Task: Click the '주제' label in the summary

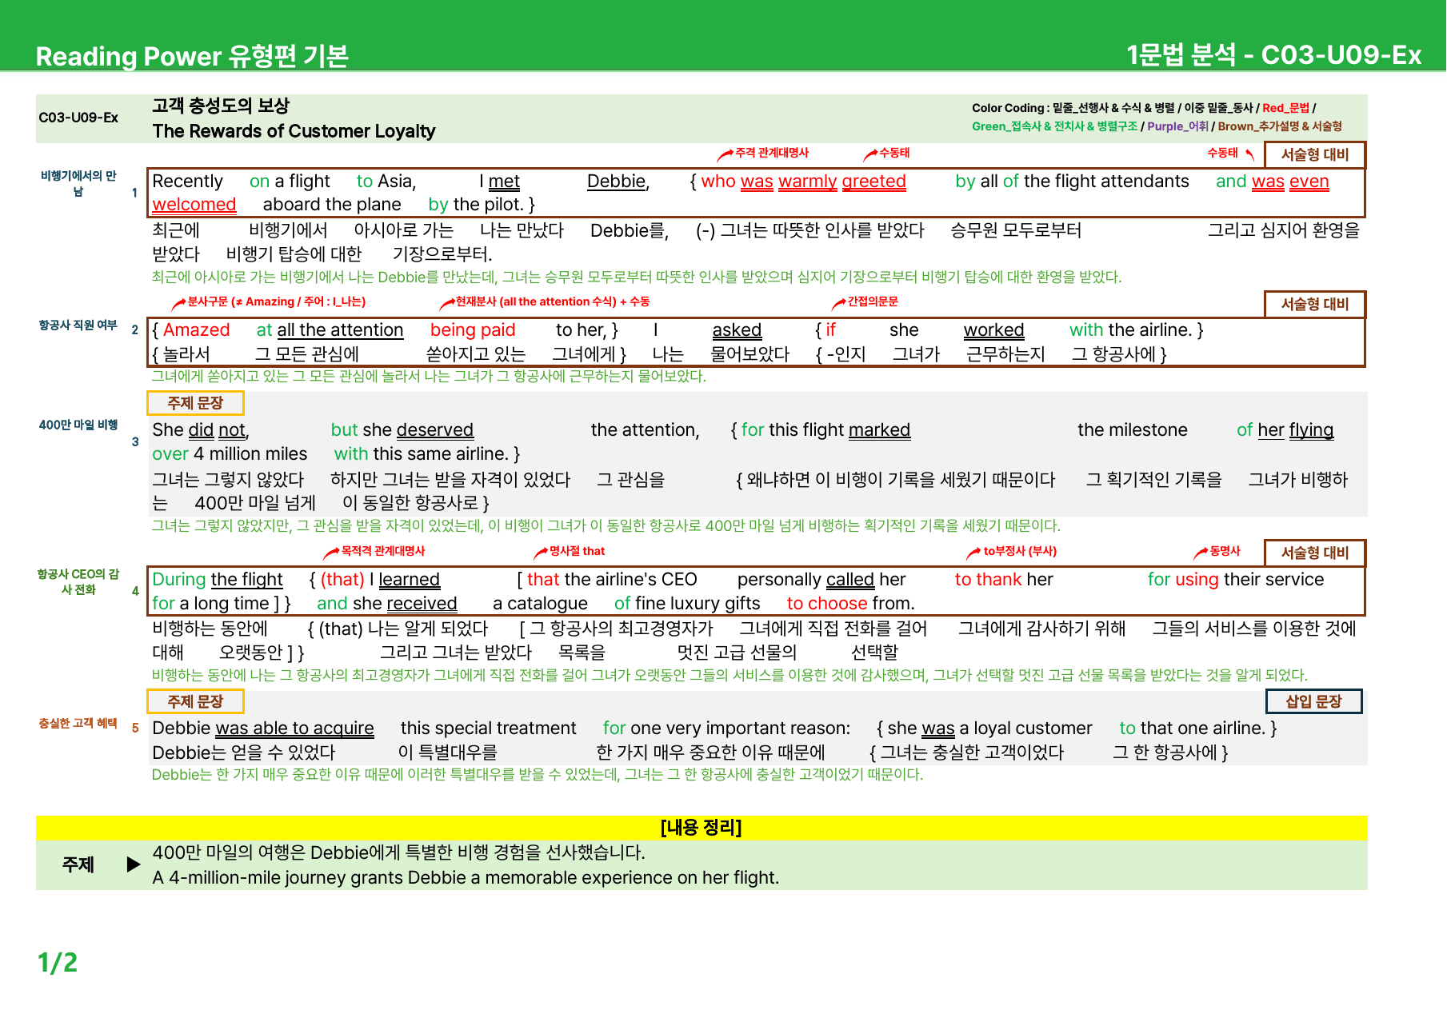Action: click(78, 864)
